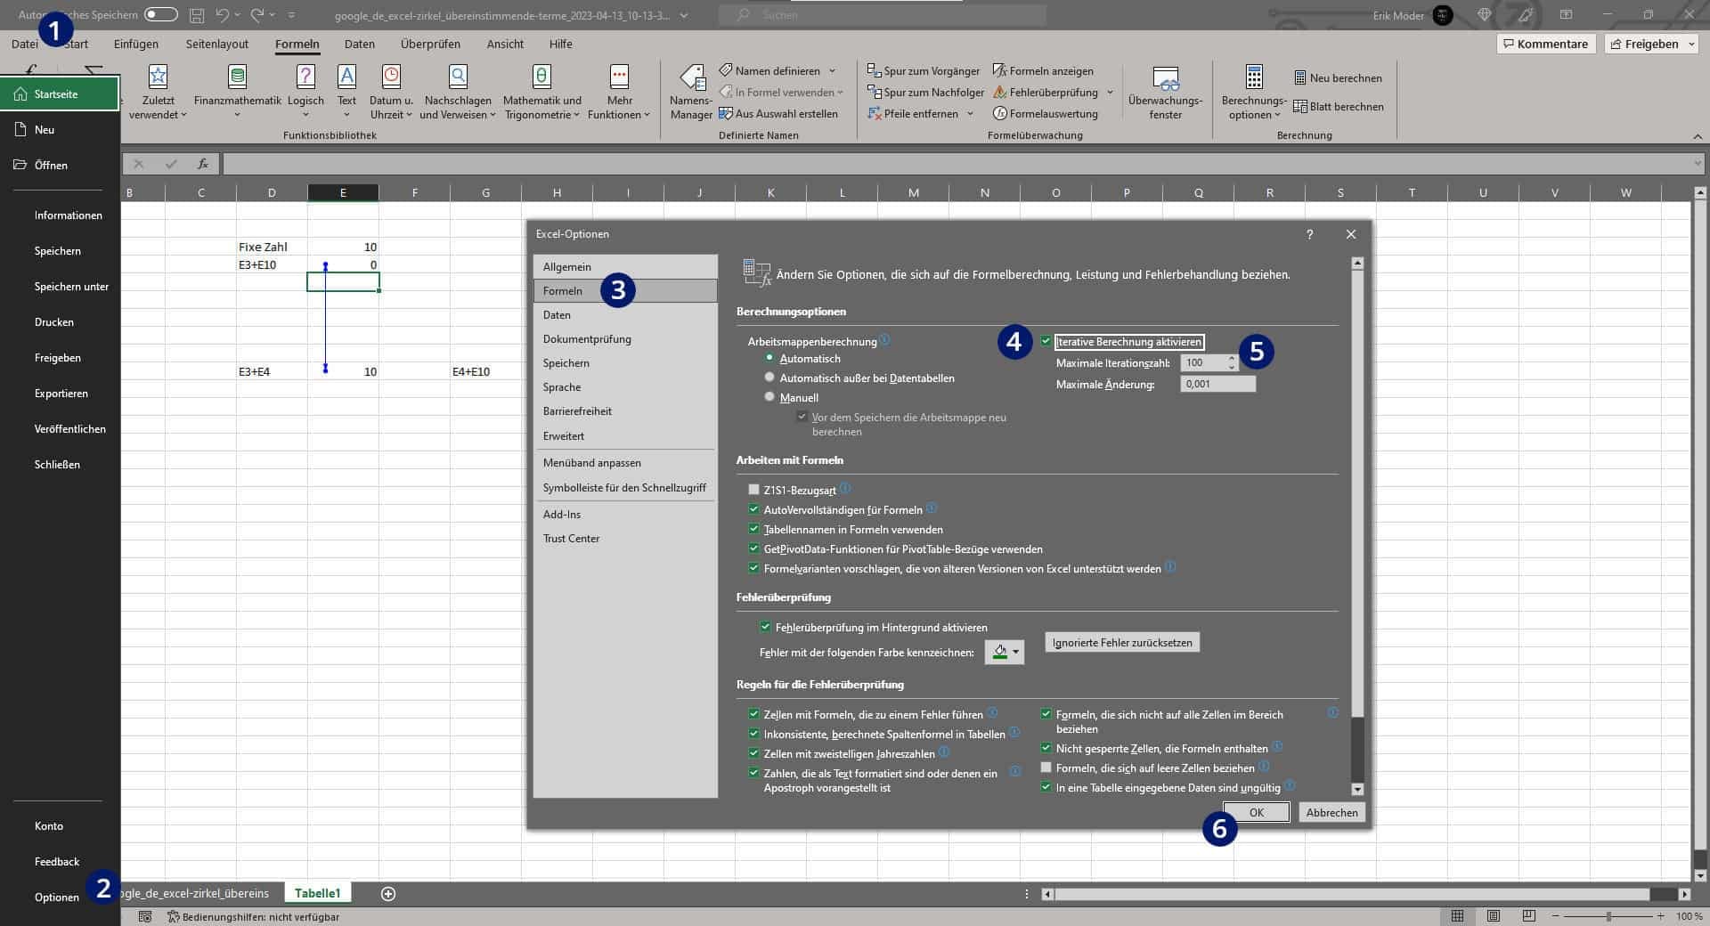Expand the Berechnungsoptionen dropdown

pos(1254,93)
